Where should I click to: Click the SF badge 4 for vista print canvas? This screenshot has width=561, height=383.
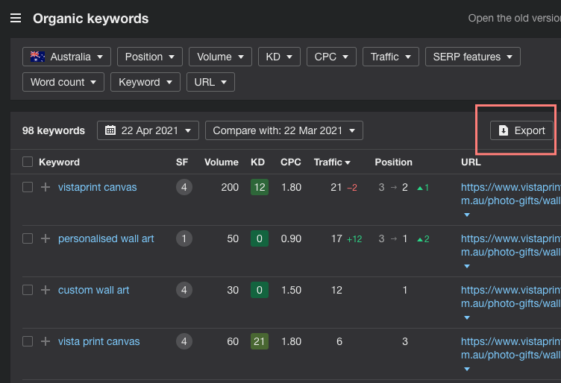(x=184, y=341)
